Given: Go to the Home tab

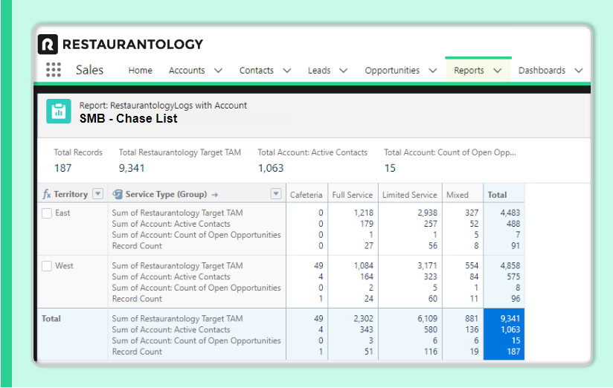Looking at the screenshot, I should click(141, 71).
